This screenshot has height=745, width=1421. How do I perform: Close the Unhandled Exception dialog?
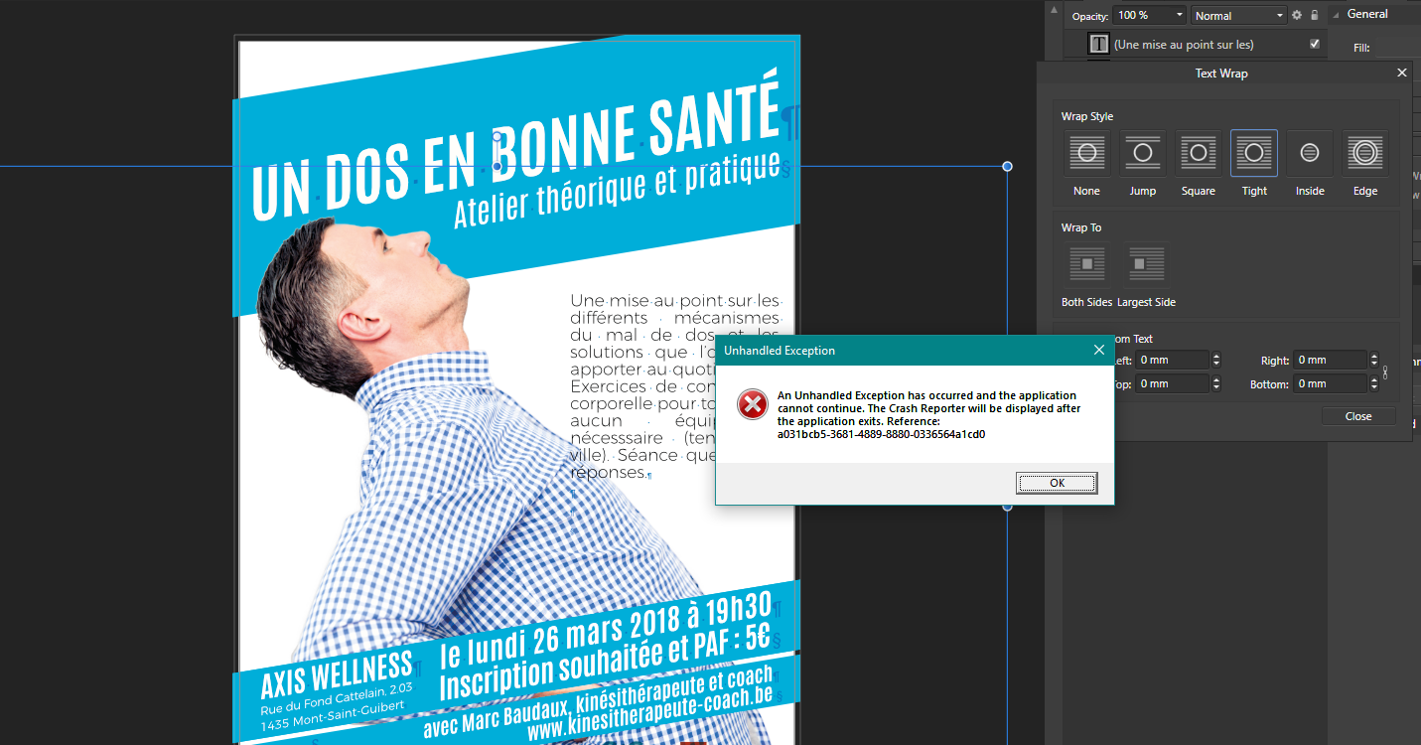pos(1099,350)
